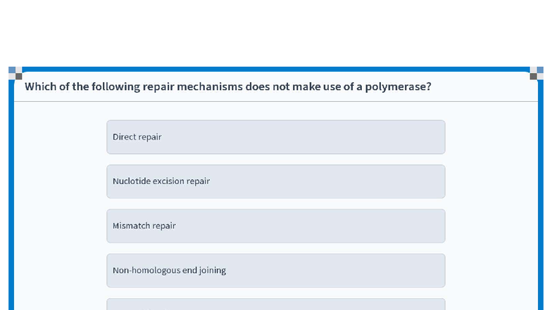Click the blue top border of the frame
This screenshot has width=552, height=310.
tap(275, 69)
